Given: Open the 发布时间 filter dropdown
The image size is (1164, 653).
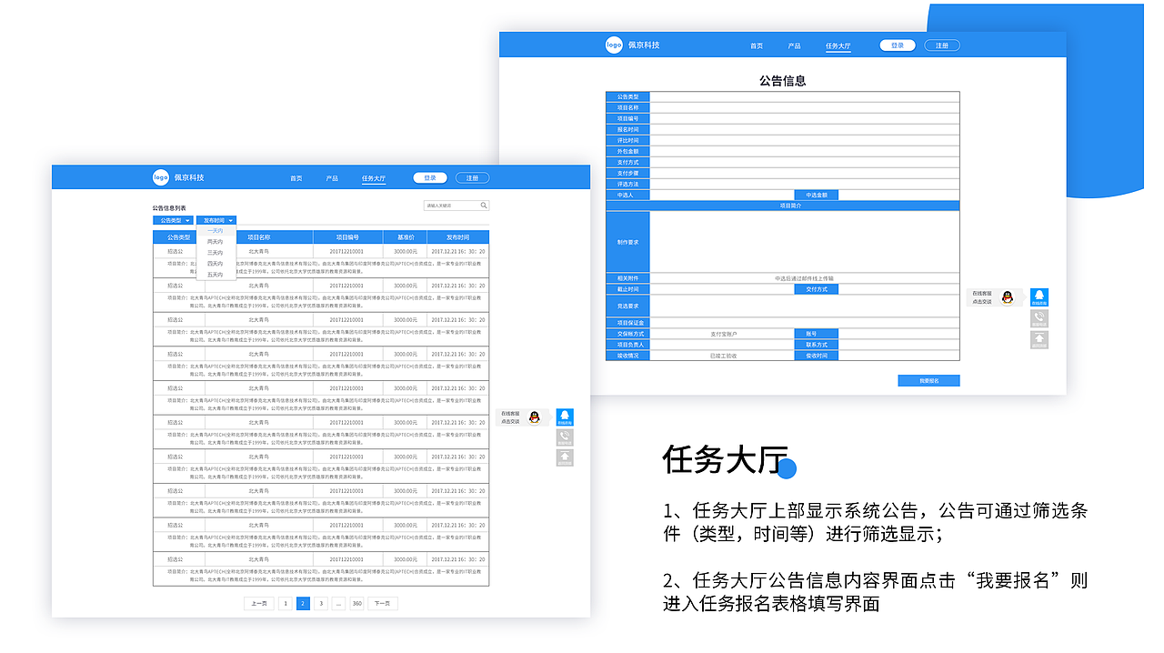Looking at the screenshot, I should pyautogui.click(x=216, y=220).
